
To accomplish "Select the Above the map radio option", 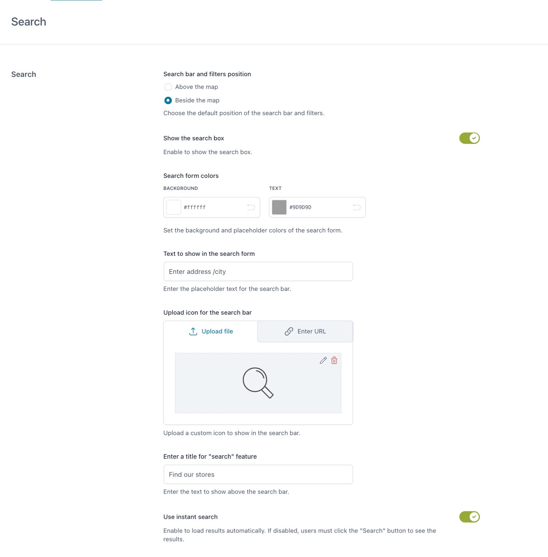I will tap(168, 87).
